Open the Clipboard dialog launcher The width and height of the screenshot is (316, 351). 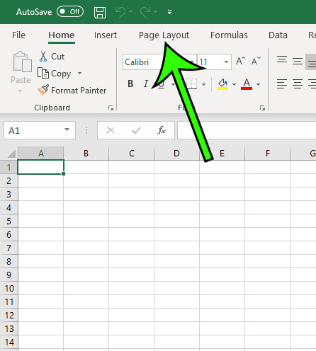pos(111,108)
